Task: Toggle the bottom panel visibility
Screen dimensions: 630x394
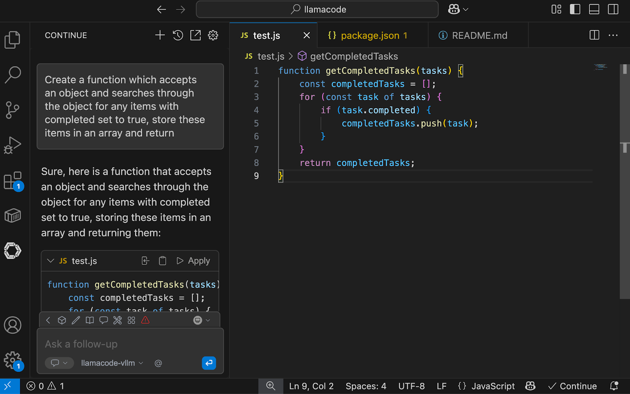Action: point(594,9)
